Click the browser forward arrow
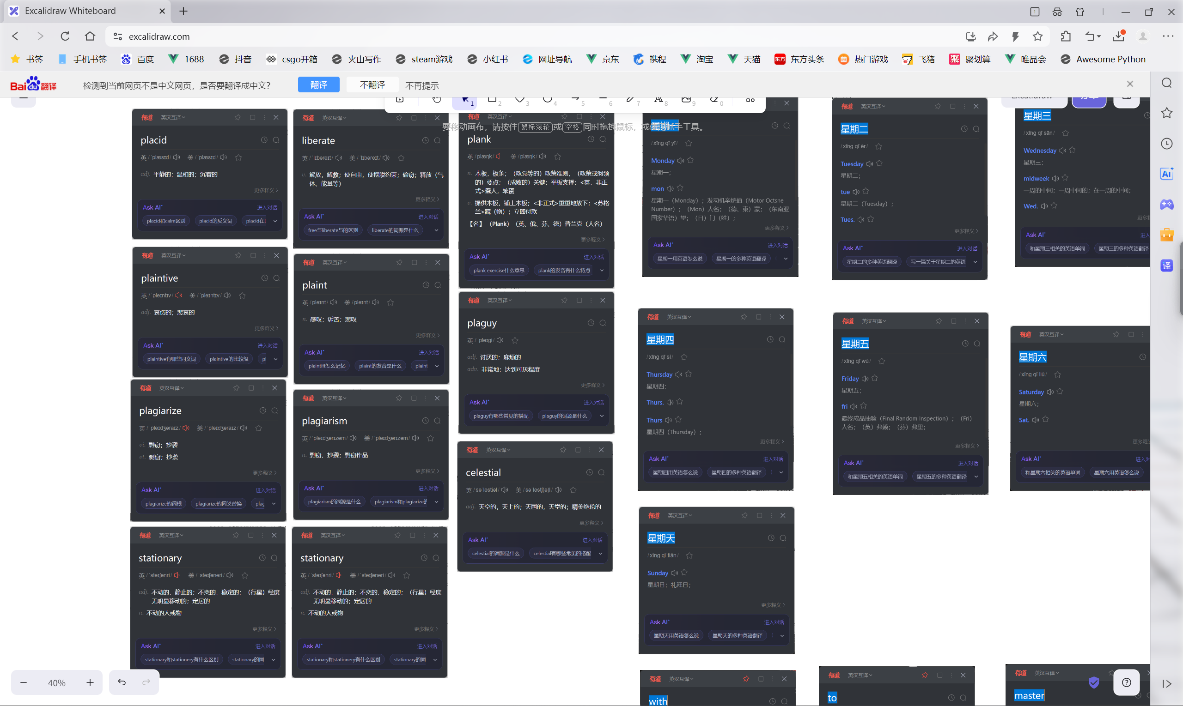 click(40, 36)
